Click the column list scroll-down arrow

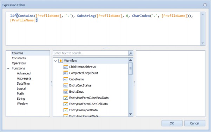tap(130, 114)
